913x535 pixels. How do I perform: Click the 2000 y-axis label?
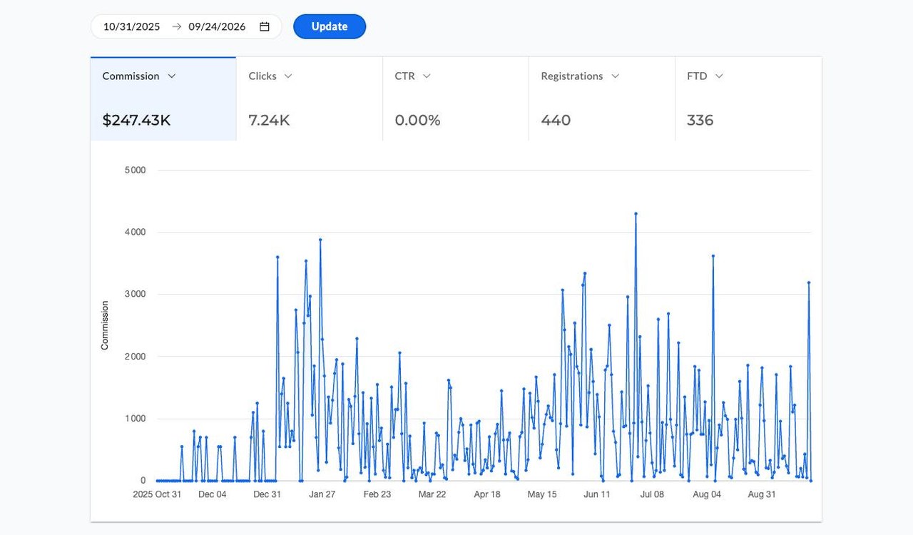click(x=135, y=356)
